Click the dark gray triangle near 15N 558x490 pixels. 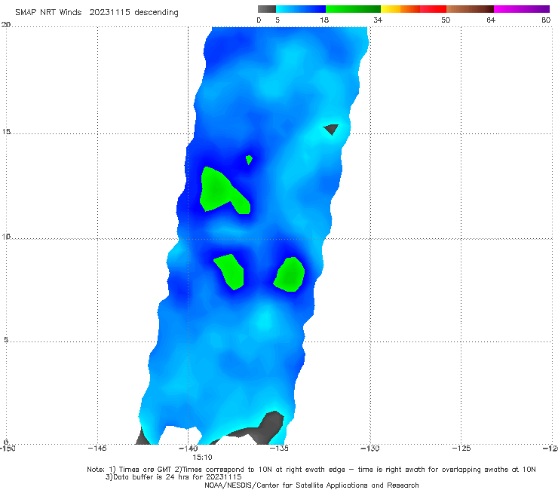331,129
